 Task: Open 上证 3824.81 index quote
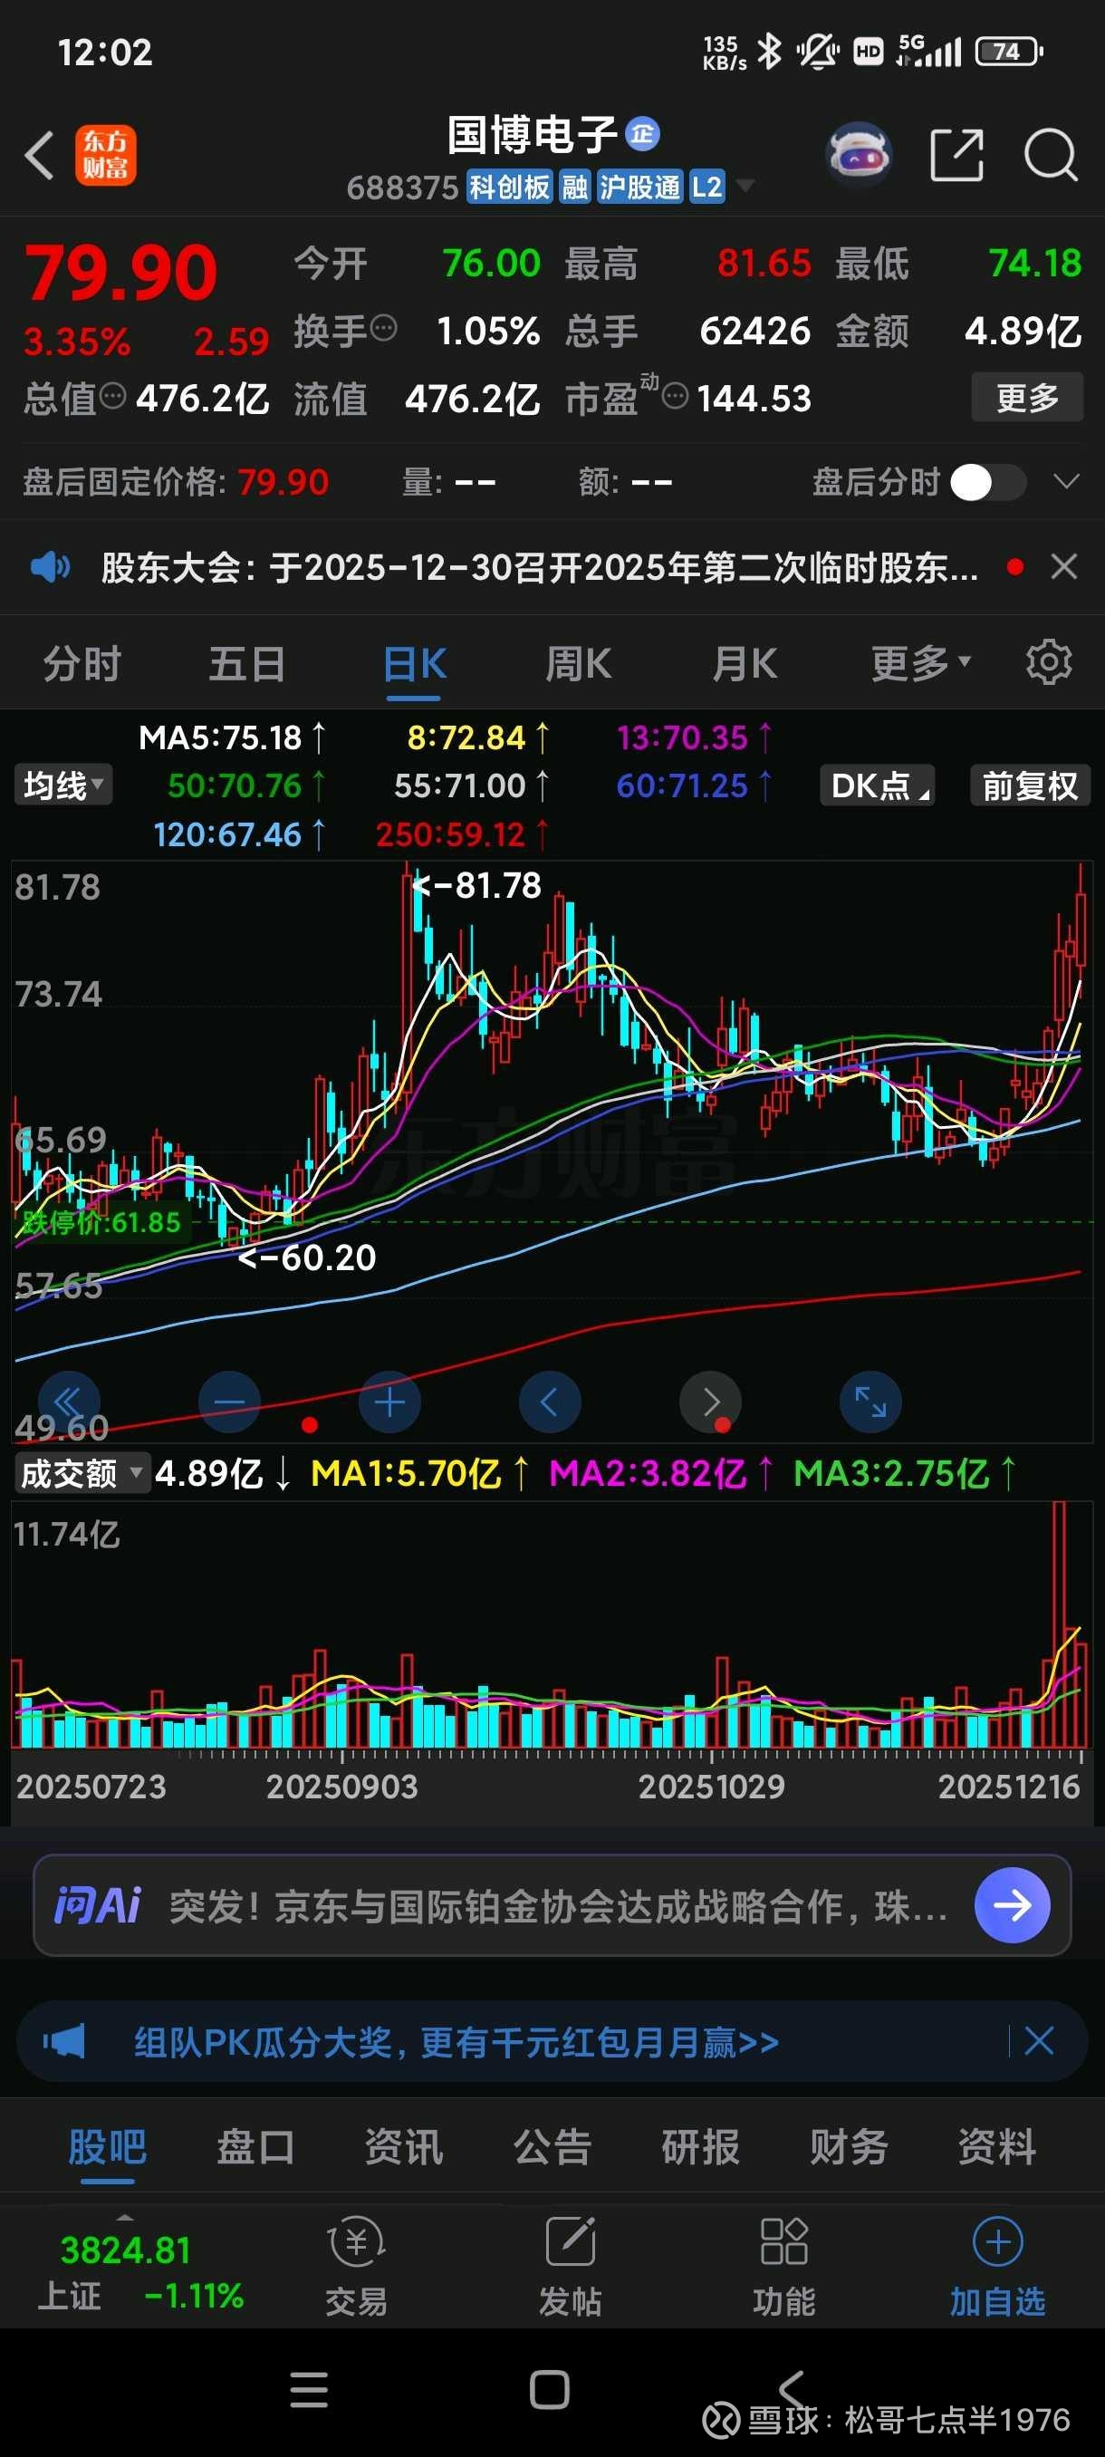(141, 2271)
